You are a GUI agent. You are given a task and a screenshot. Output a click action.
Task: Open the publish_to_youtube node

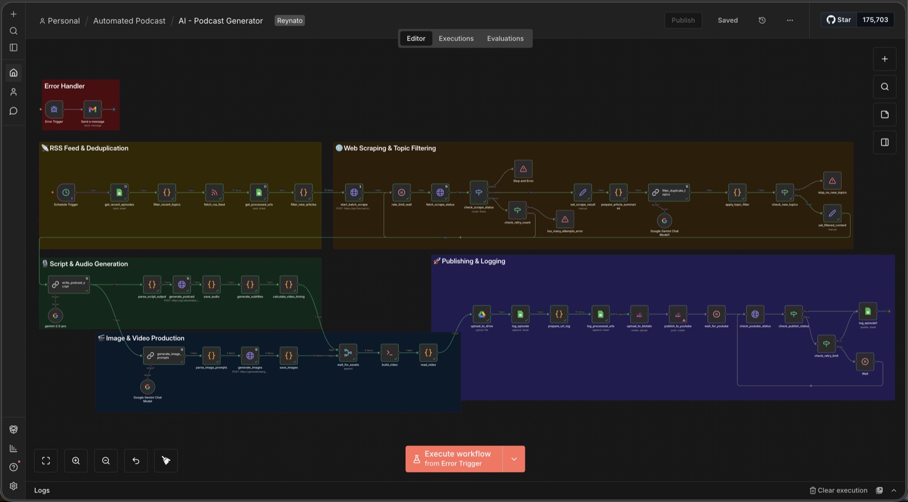(678, 314)
